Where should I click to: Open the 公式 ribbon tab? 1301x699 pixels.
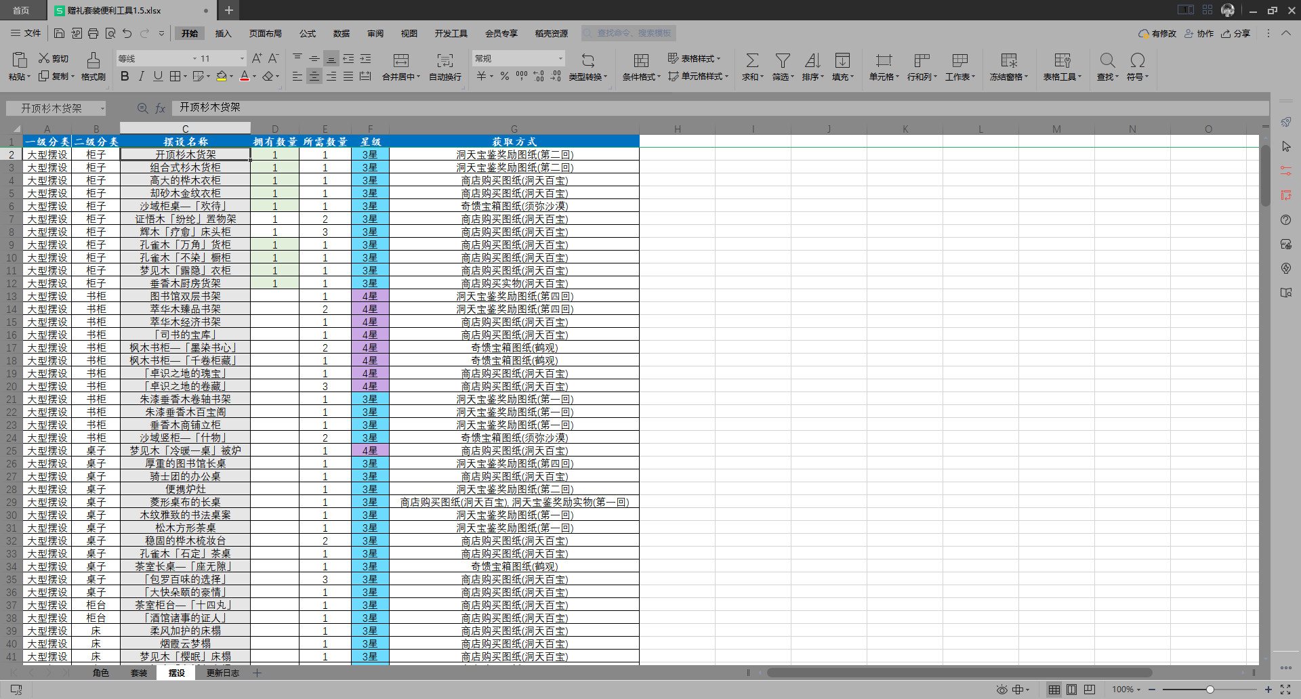(308, 33)
